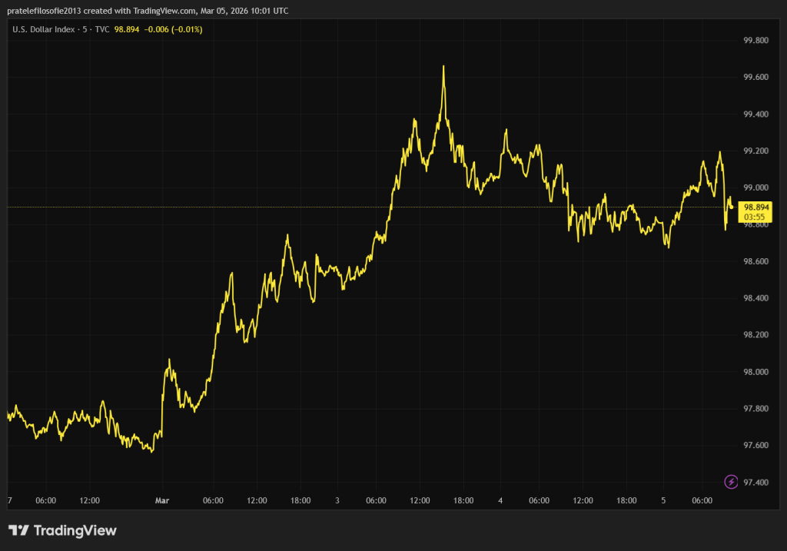Select the 99.600 price axis label

[756, 78]
